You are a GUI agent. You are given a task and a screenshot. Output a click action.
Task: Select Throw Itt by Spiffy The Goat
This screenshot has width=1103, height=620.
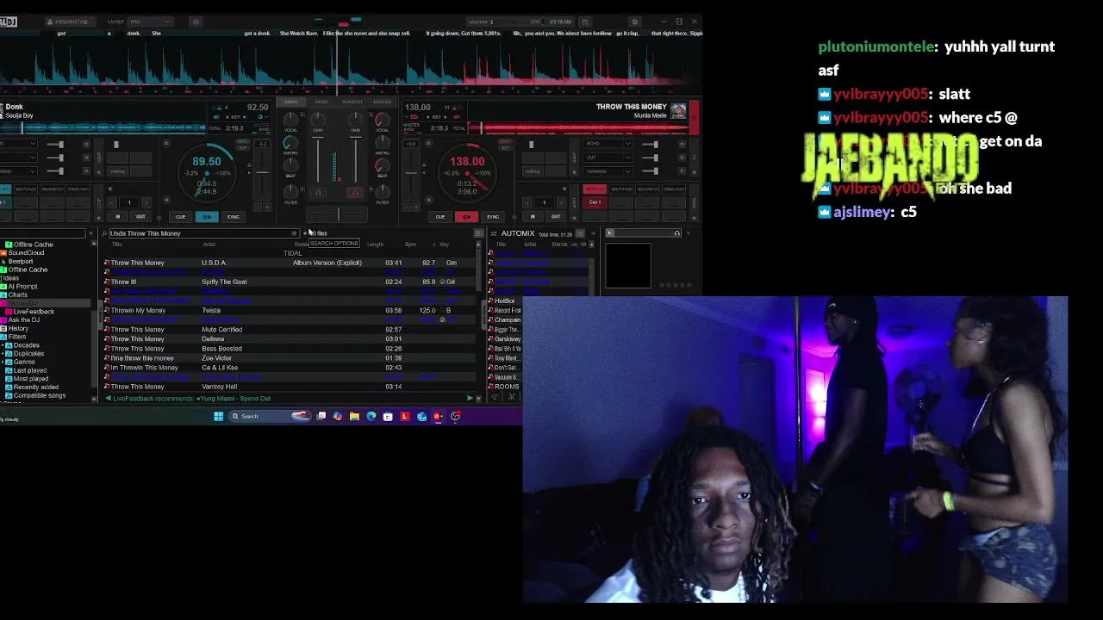[290, 282]
